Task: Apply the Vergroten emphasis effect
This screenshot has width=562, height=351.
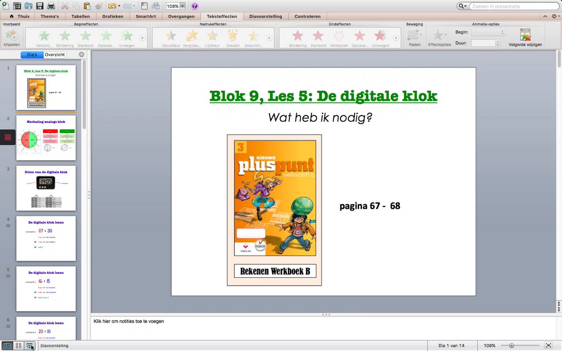Action: click(191, 39)
